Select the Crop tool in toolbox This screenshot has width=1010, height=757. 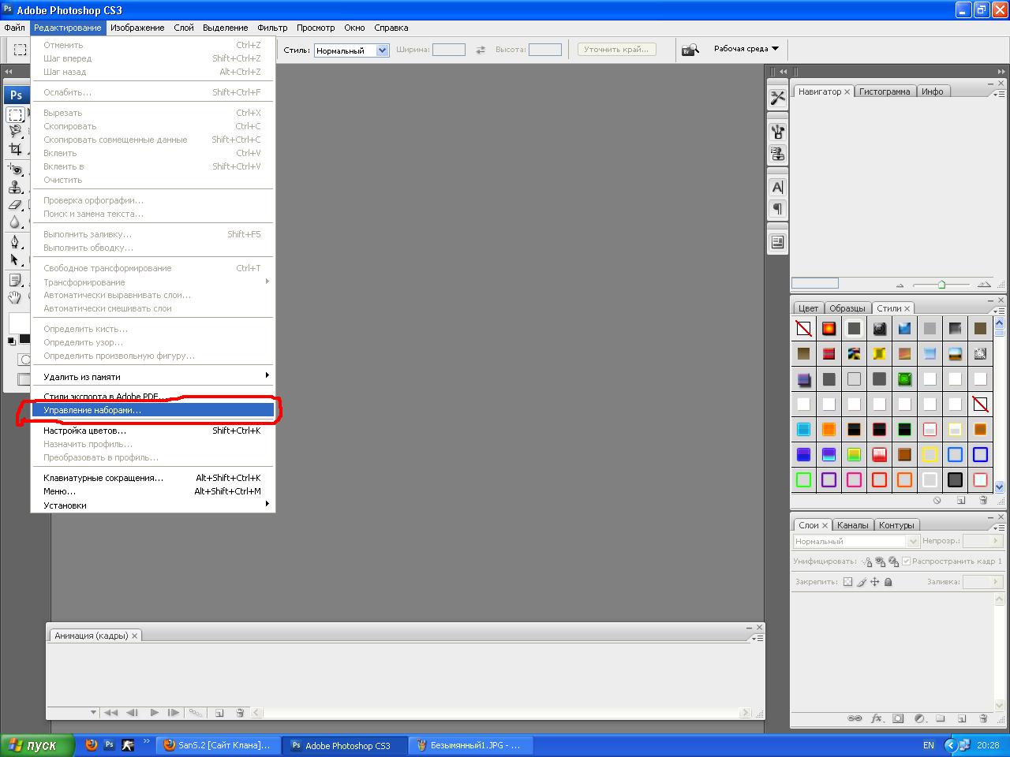click(15, 149)
